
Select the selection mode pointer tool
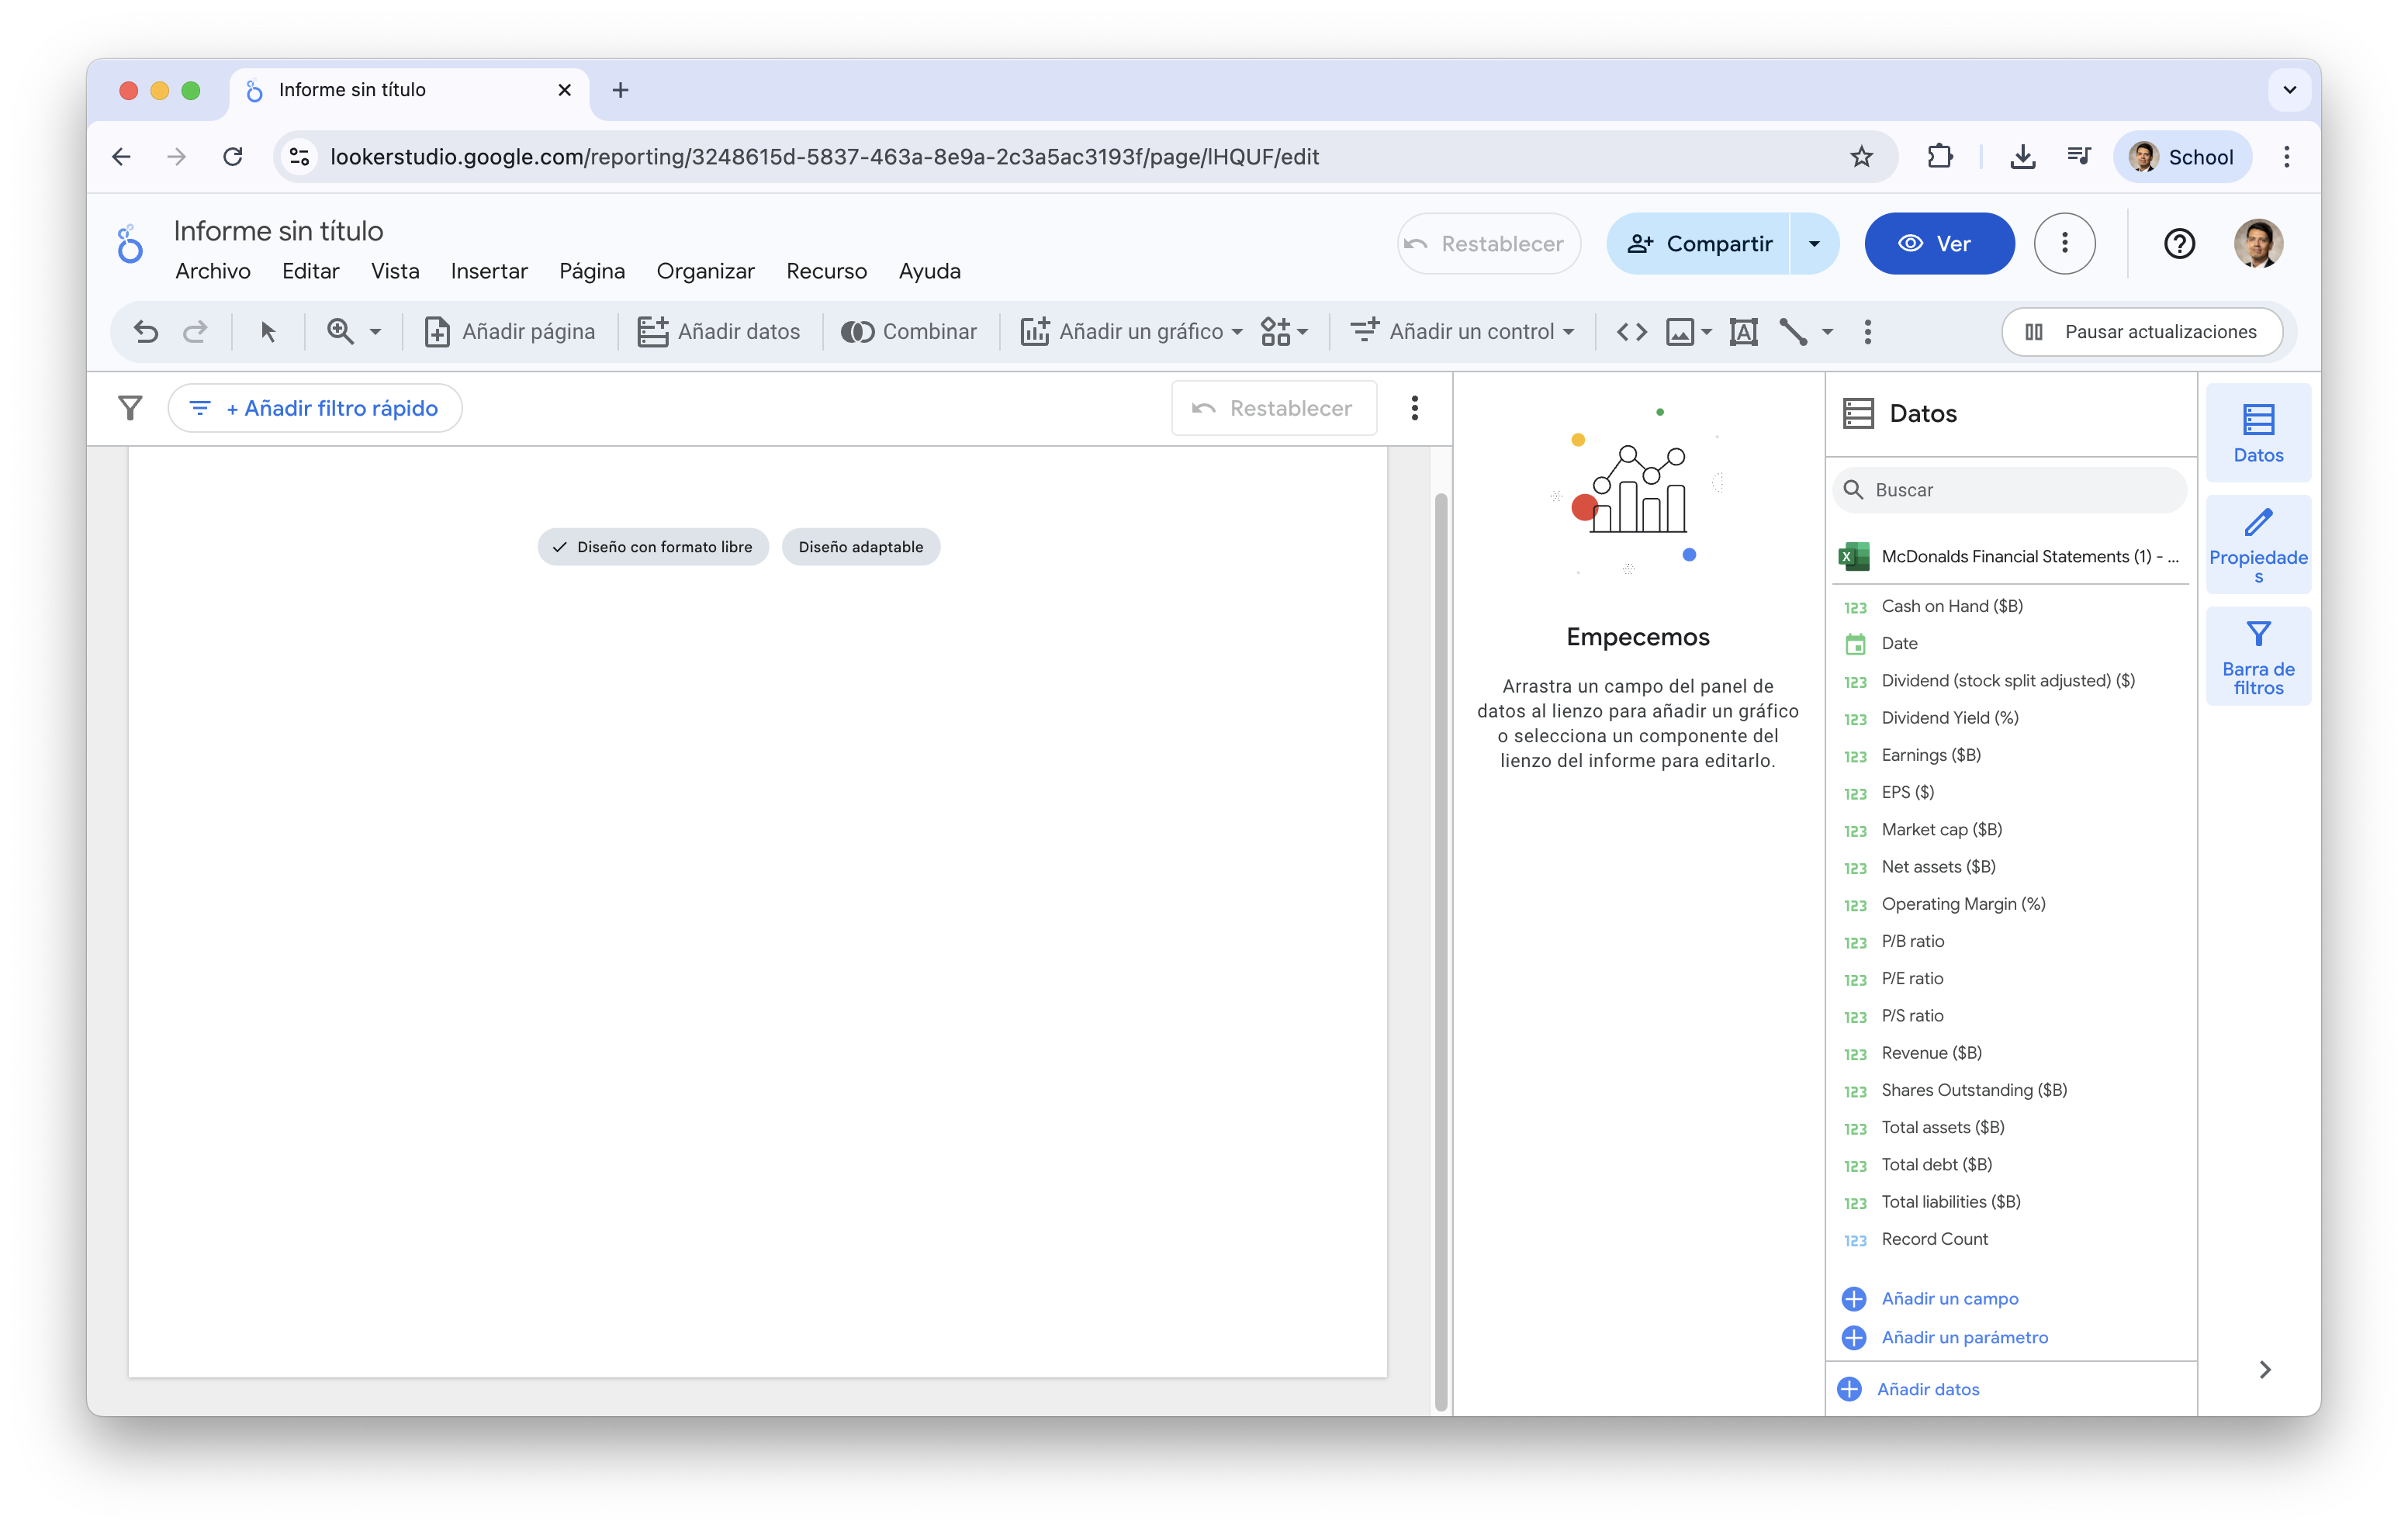coord(267,331)
